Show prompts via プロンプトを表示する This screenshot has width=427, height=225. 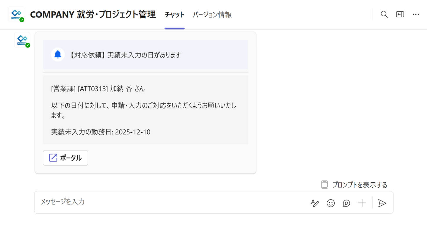click(x=360, y=185)
